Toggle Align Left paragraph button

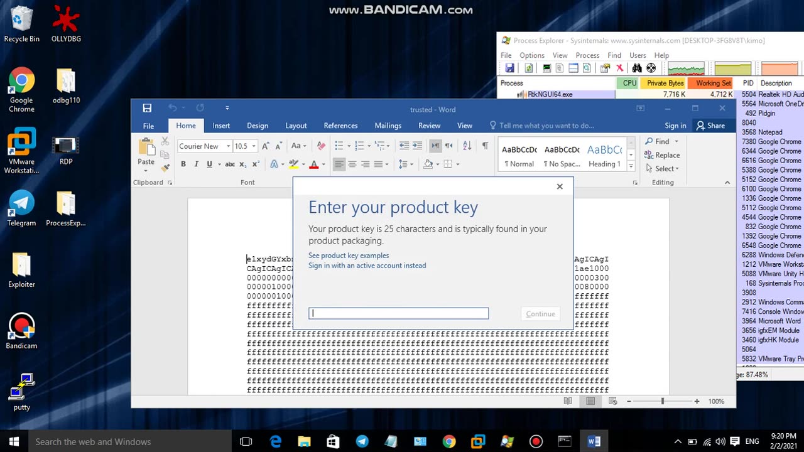tap(339, 164)
